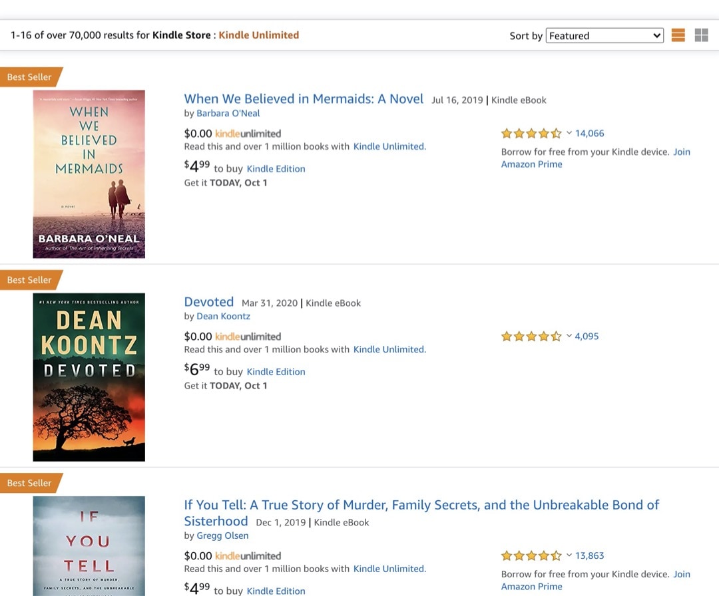Click the star rating for If You Tell
Viewport: 719px width, 596px height.
(531, 555)
